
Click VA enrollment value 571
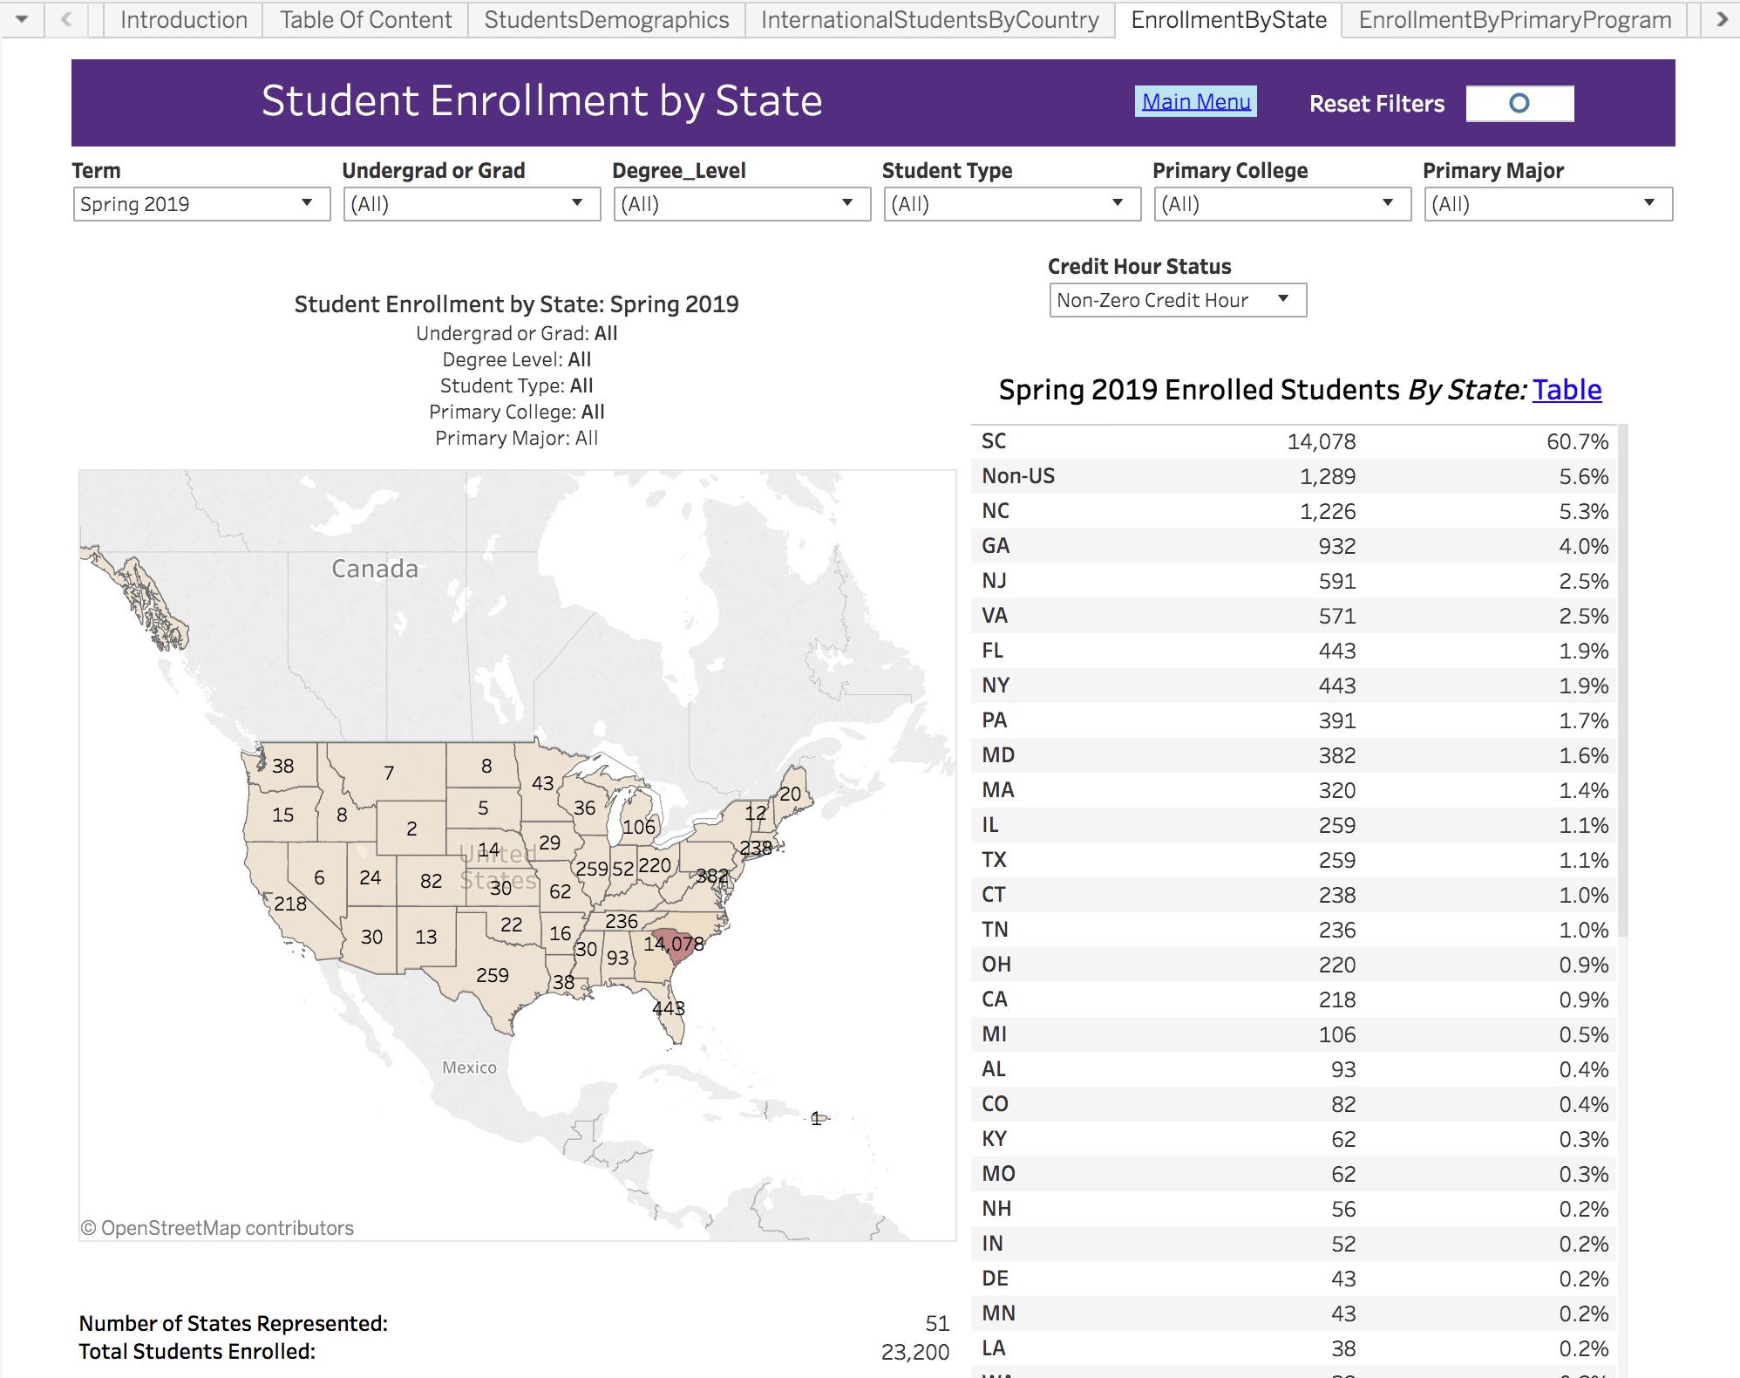coord(1336,616)
